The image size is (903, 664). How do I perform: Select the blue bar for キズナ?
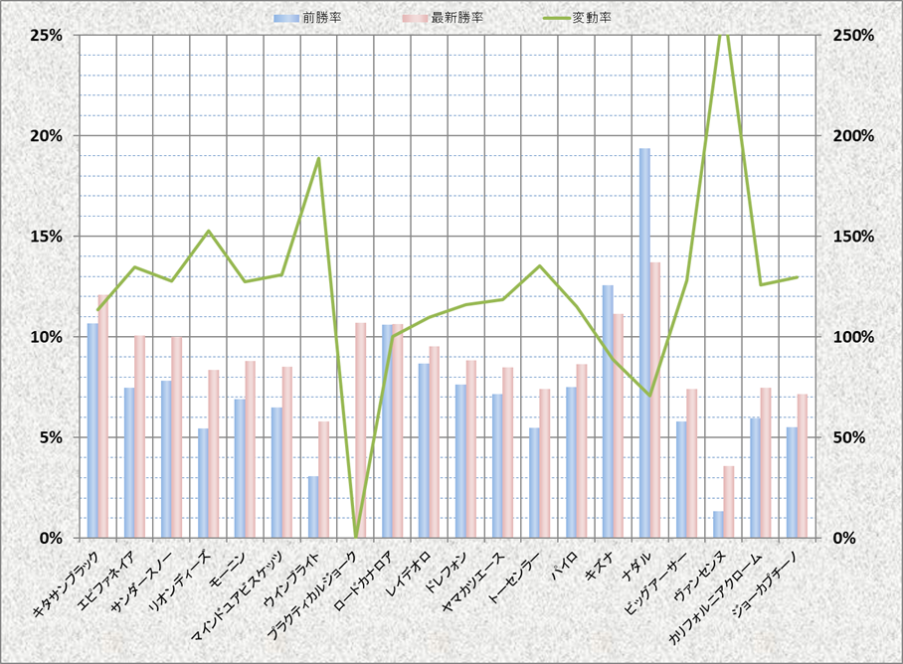click(x=608, y=412)
